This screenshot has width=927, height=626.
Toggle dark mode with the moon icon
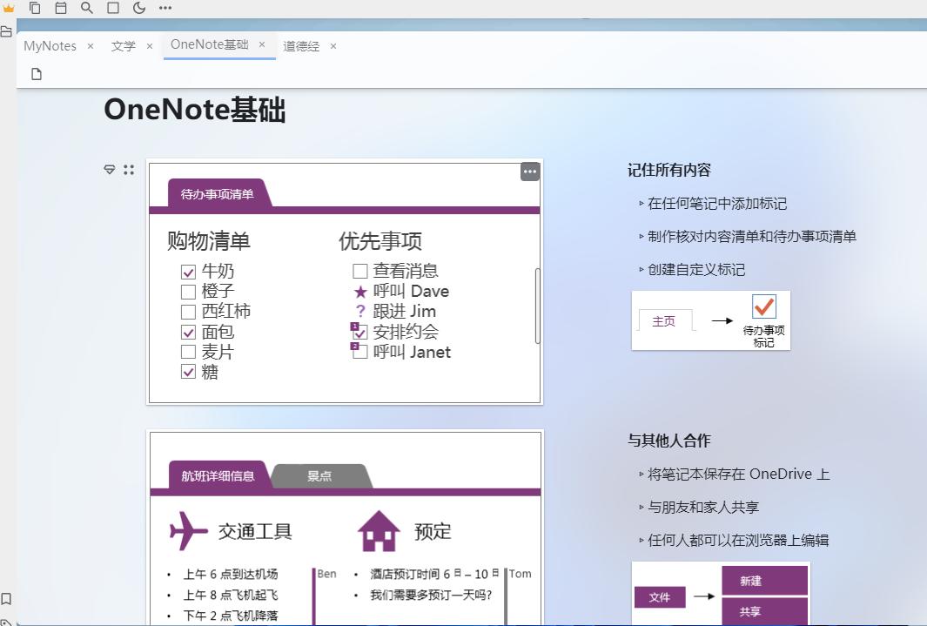pyautogui.click(x=138, y=8)
